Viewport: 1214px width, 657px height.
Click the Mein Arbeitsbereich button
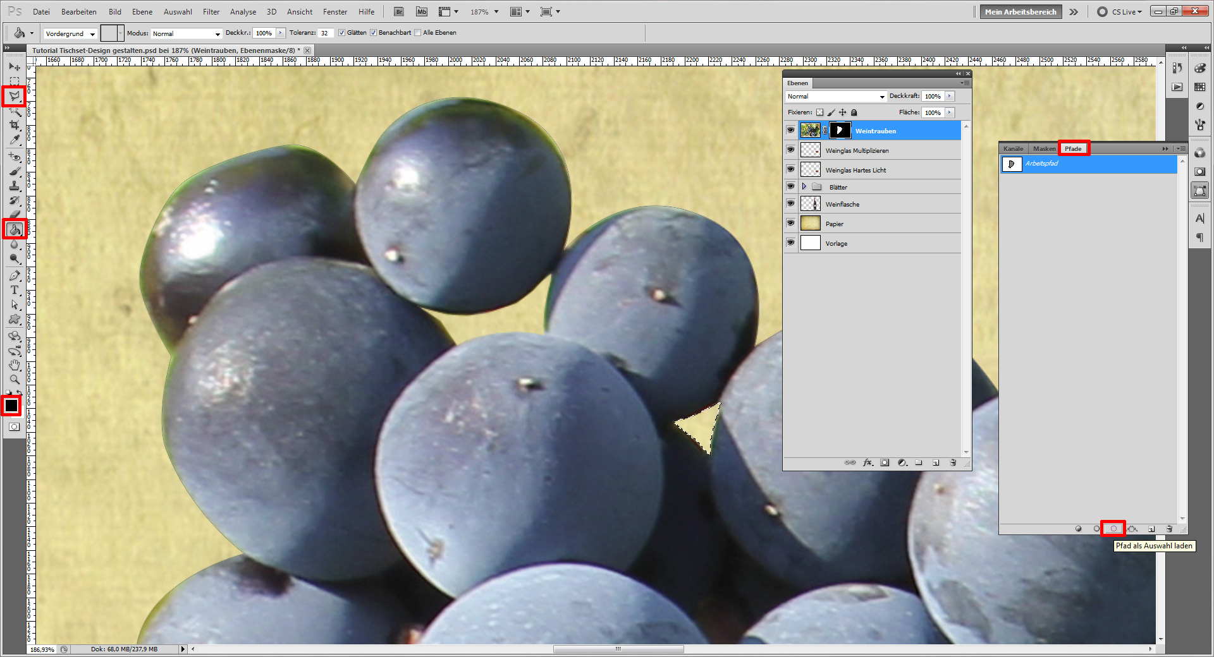click(1020, 12)
